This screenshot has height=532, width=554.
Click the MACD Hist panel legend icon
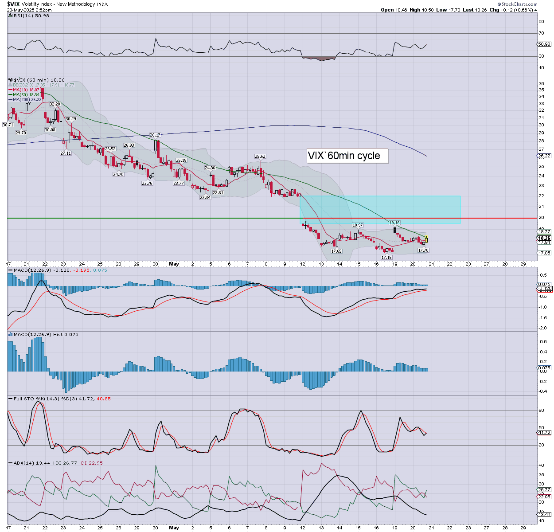click(x=10, y=334)
